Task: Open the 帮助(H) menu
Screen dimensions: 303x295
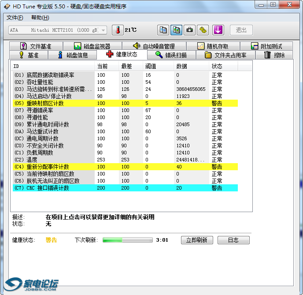Action: point(40,18)
